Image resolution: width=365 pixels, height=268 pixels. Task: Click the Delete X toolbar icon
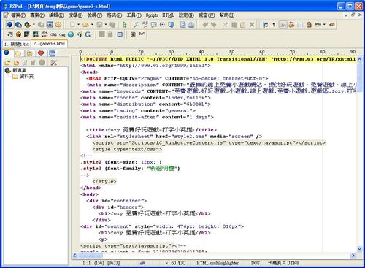click(x=252, y=25)
